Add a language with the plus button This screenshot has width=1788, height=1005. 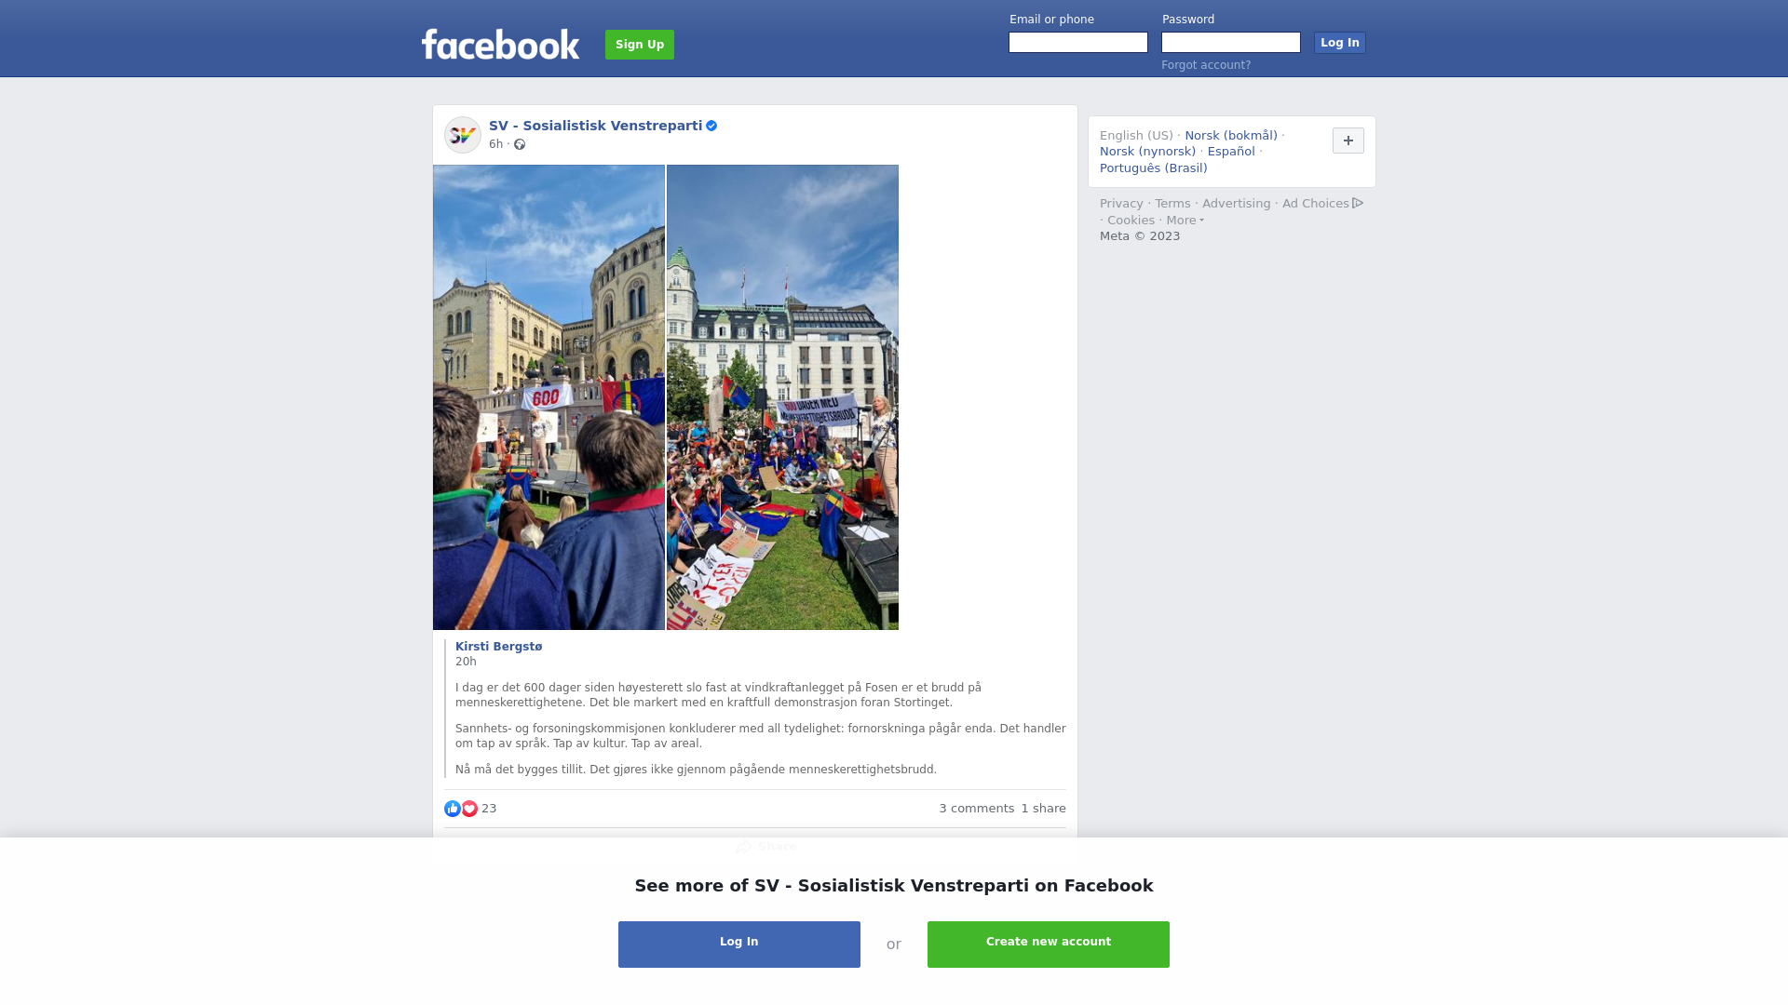(x=1348, y=141)
